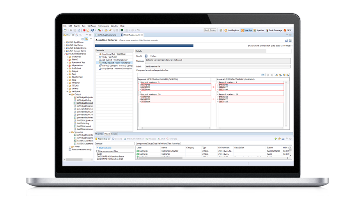Viewport: 351px width, 201px height.
Task: Select the Source tab below the editor
Action: point(114,134)
